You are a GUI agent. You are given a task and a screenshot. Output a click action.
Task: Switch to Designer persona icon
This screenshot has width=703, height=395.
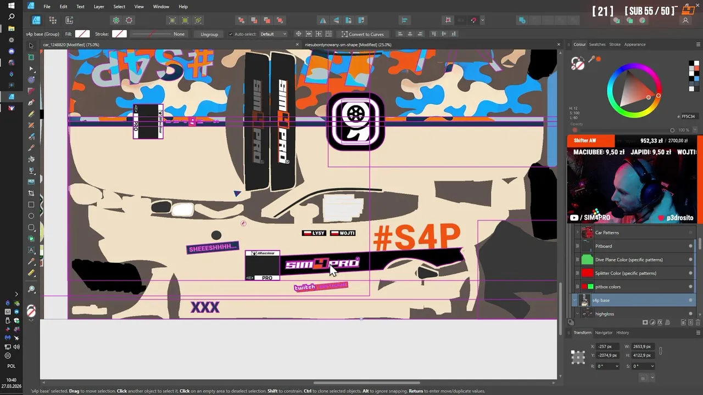click(x=36, y=20)
